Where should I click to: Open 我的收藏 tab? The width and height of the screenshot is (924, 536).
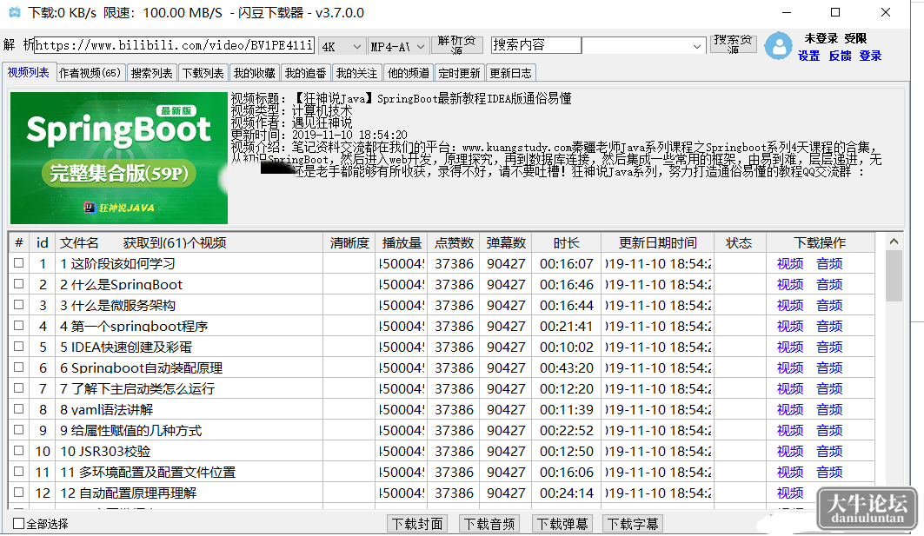tap(254, 73)
